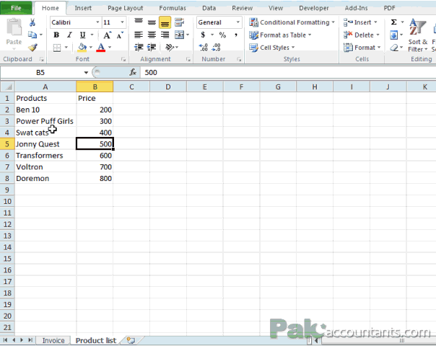Switch to the Formulas ribbon tab
The image size is (436, 346).
pos(173,8)
